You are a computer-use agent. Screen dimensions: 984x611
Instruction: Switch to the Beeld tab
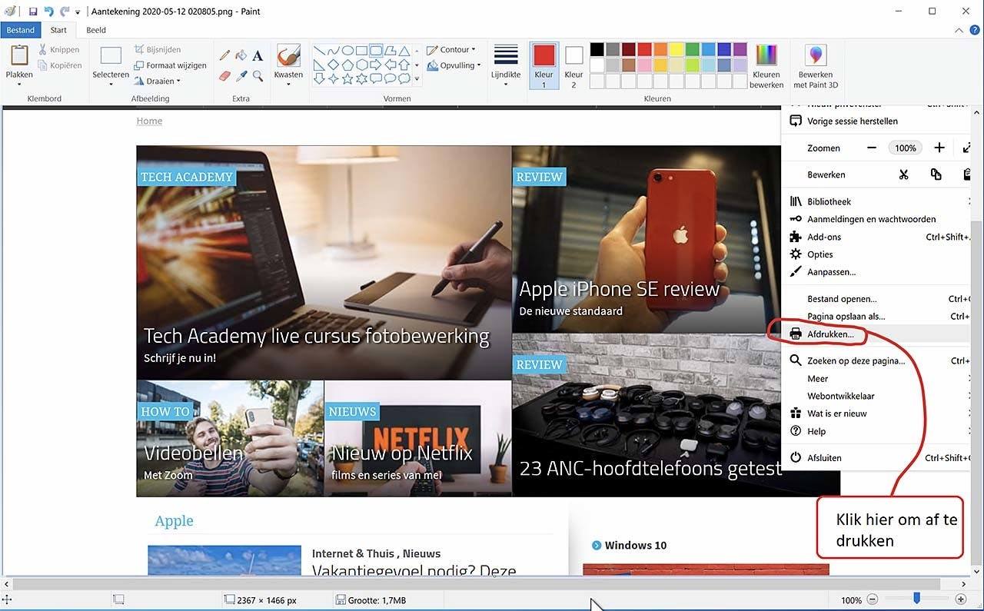click(96, 30)
